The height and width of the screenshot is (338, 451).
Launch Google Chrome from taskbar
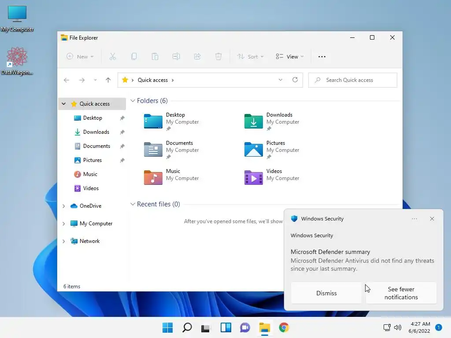(284, 327)
